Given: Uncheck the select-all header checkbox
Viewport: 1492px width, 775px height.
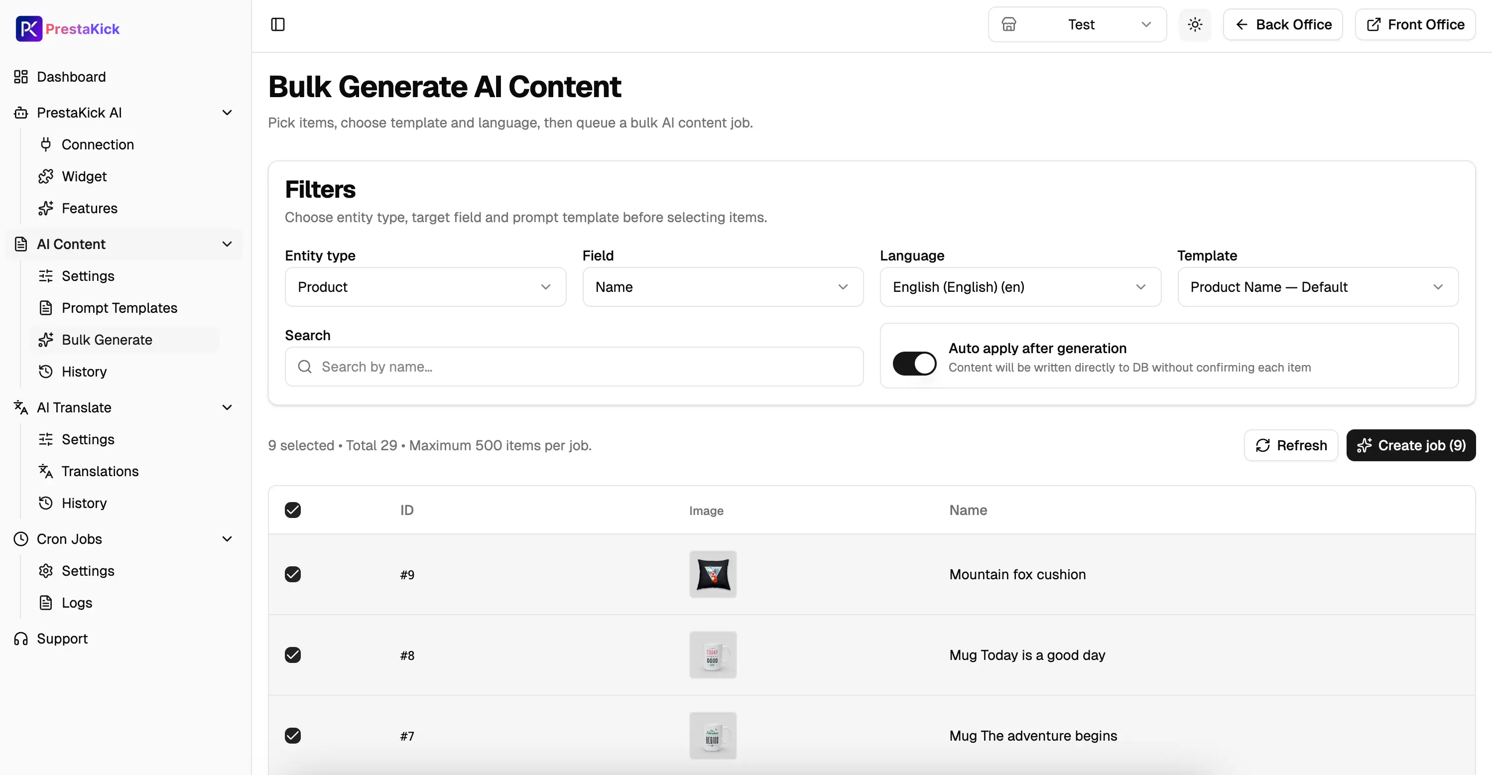Looking at the screenshot, I should (x=293, y=510).
